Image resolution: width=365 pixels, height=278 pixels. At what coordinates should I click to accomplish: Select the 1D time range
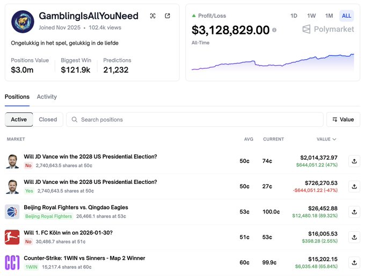tap(294, 16)
